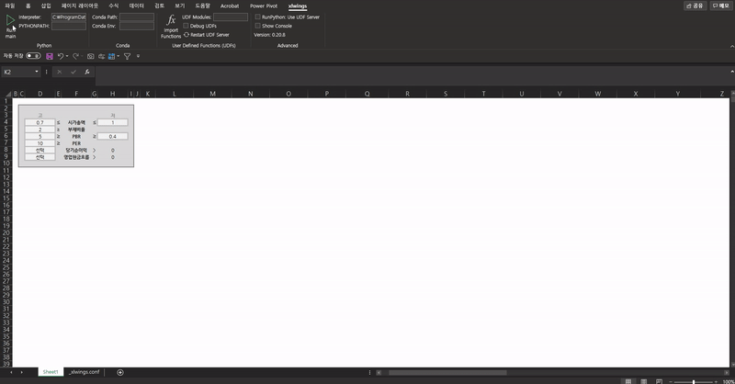Open dropdown next to the table icon

119,56
